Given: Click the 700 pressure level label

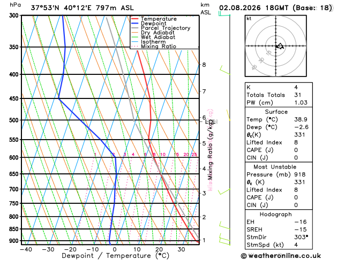Looking at the screenshot, I should point(15,189).
